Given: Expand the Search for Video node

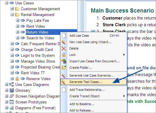Looking at the screenshot, I should [x=17, y=38].
